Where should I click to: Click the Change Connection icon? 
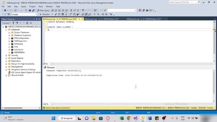coord(8,14)
